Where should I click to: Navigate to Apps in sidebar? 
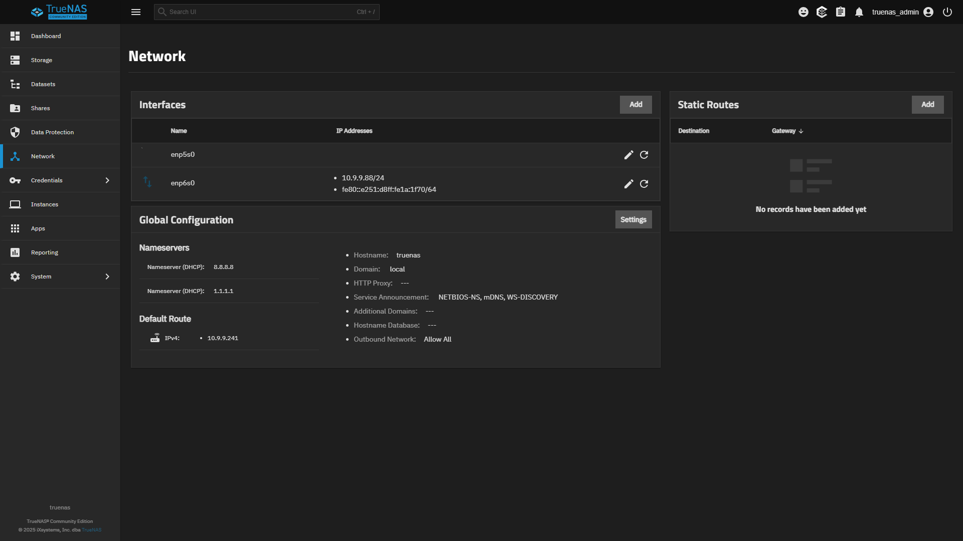38,228
